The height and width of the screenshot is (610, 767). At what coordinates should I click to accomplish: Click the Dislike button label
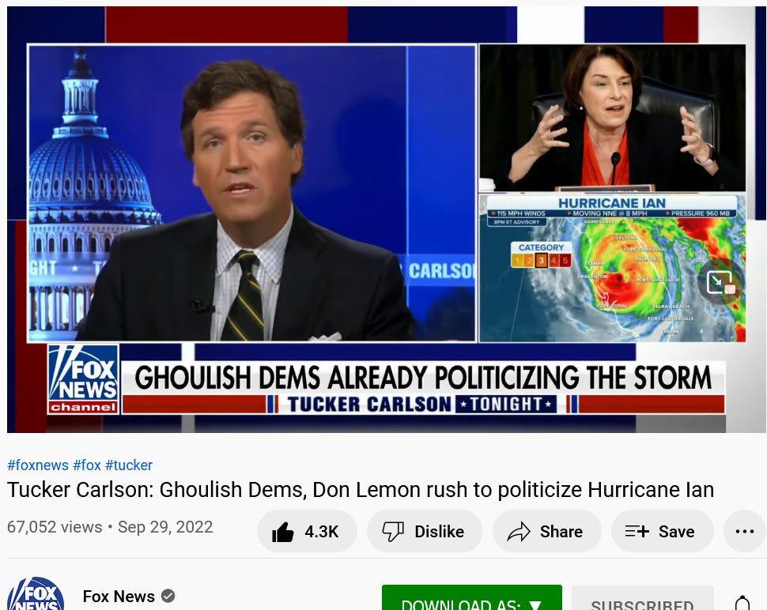coord(440,531)
